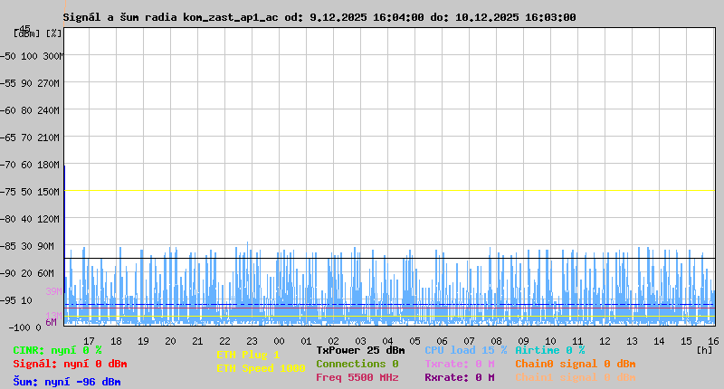
Task: Click the red Signál legend entry
Action: (70, 364)
